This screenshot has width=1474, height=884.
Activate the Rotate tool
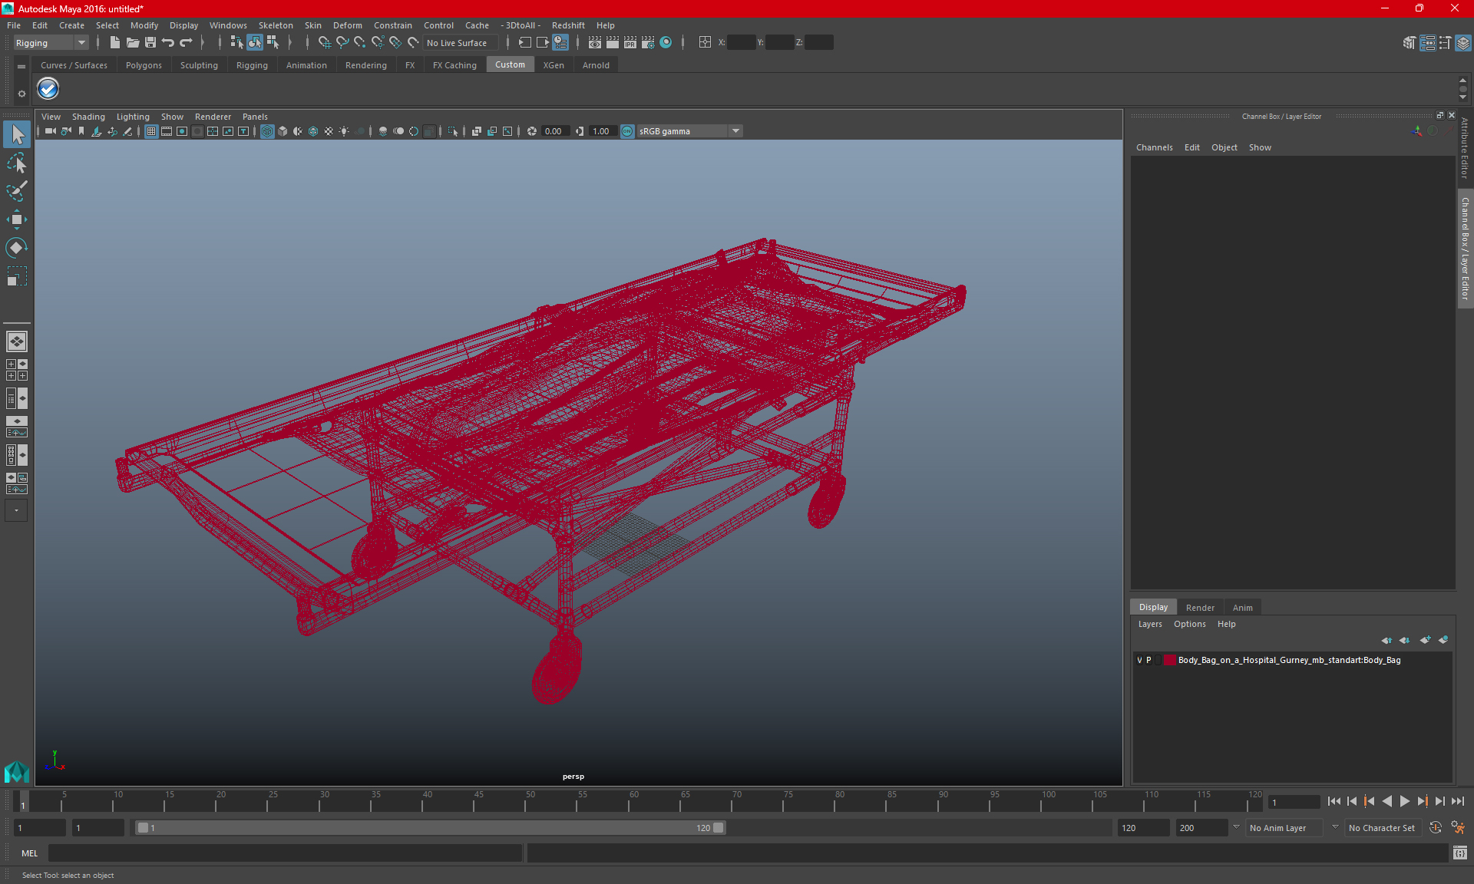[x=17, y=248]
